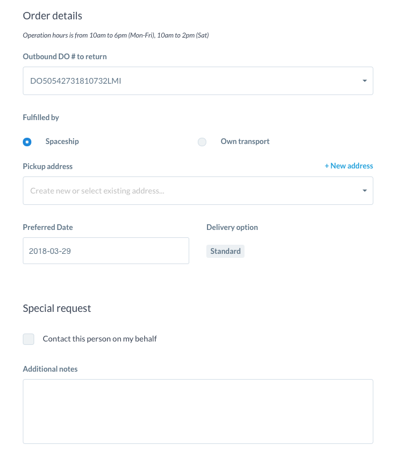The height and width of the screenshot is (465, 395).
Task: Select the Spaceship radio button
Action: click(x=27, y=142)
